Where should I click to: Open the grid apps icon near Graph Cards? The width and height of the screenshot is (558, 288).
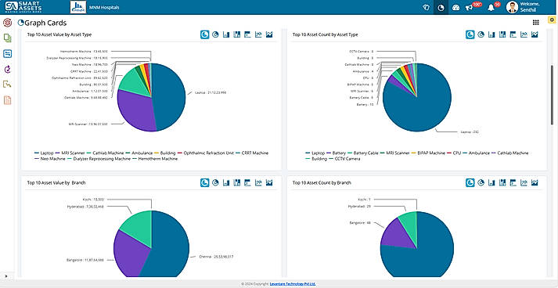(535, 23)
